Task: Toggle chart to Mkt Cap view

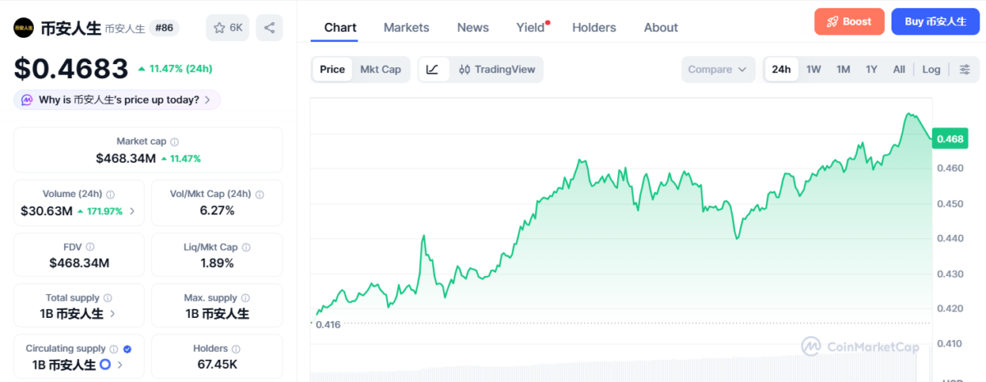Action: pos(380,70)
